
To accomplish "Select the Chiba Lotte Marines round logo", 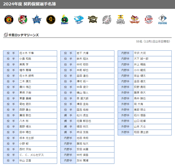I will (x=106, y=19).
